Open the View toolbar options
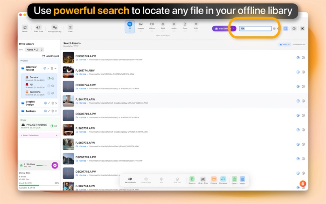This screenshot has width=326, height=204. click(70, 28)
